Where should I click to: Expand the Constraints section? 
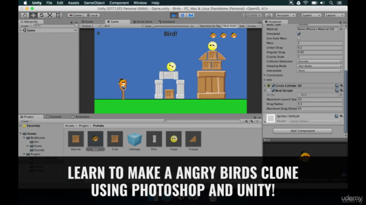point(265,75)
